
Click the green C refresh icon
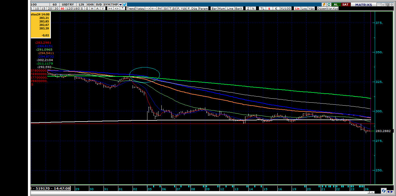329,4
